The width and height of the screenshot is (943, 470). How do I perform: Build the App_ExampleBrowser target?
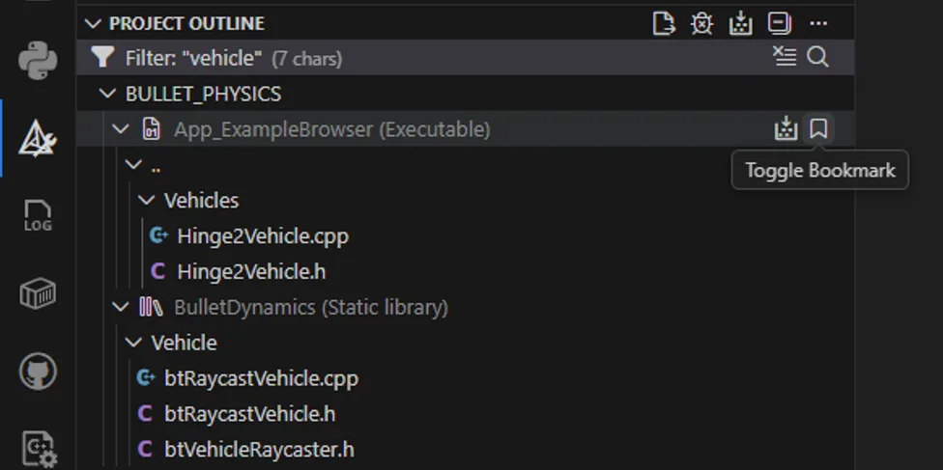(x=786, y=128)
